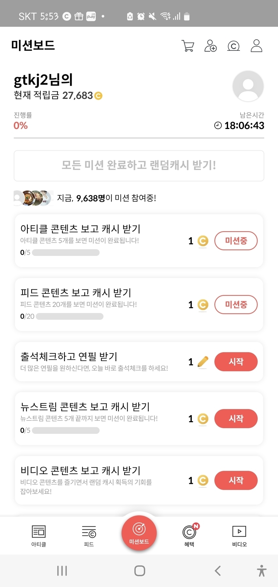This screenshot has width=278, height=587.
Task: Tap the pencil icon on attendance mission
Action: (x=203, y=362)
